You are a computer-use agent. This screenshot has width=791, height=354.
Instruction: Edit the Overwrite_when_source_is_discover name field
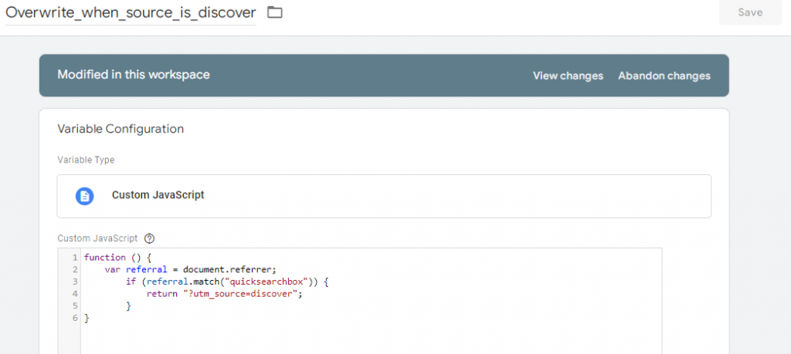(131, 13)
